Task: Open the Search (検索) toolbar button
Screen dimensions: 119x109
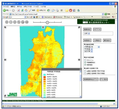Action: (32, 10)
